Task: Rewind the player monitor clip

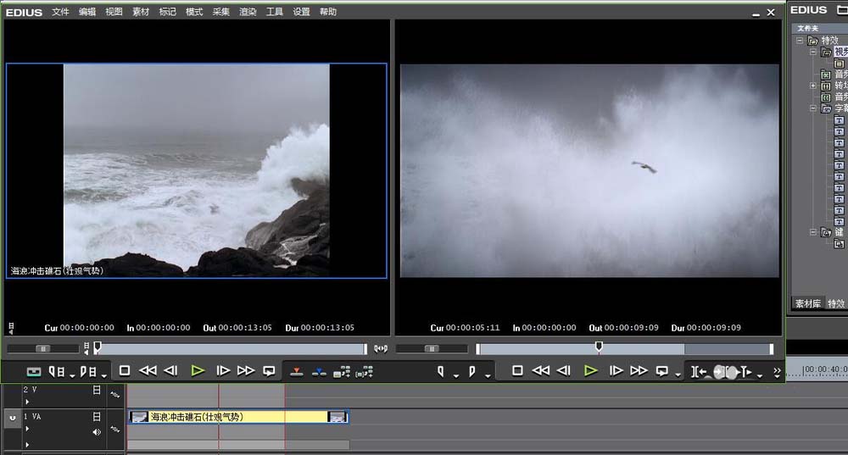Action: click(x=148, y=371)
